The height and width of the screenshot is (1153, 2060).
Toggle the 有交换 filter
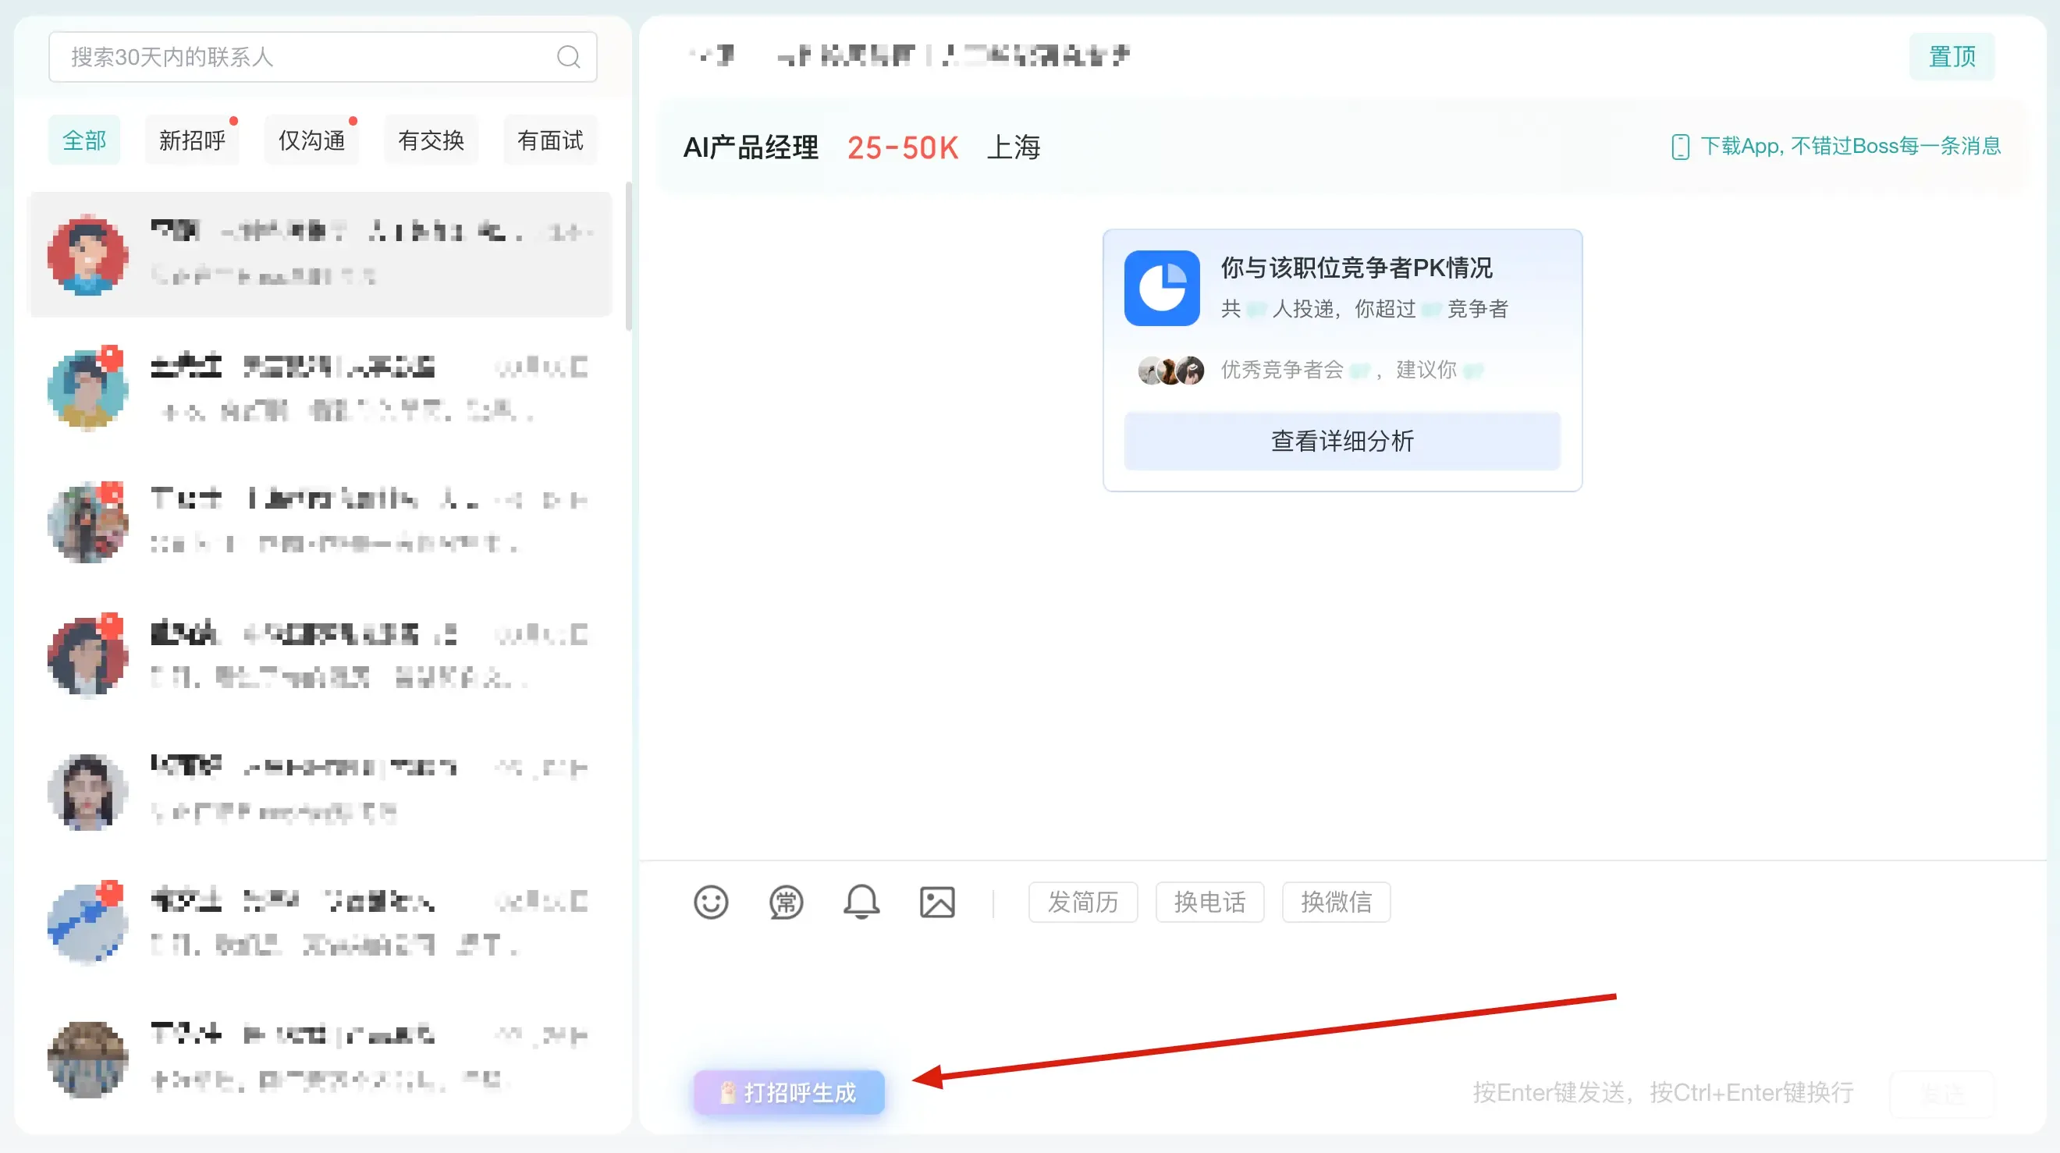click(430, 139)
